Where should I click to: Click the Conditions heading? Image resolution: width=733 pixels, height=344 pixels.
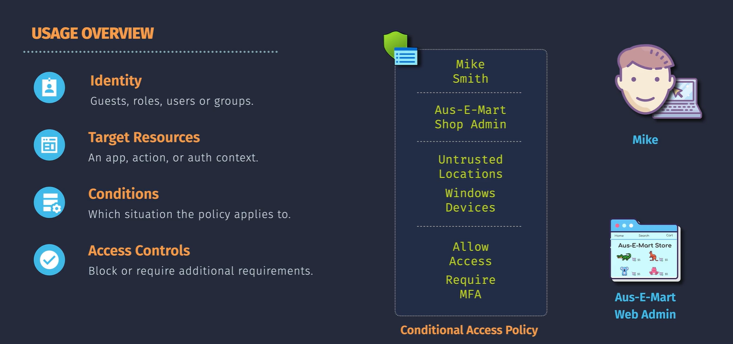pos(123,194)
